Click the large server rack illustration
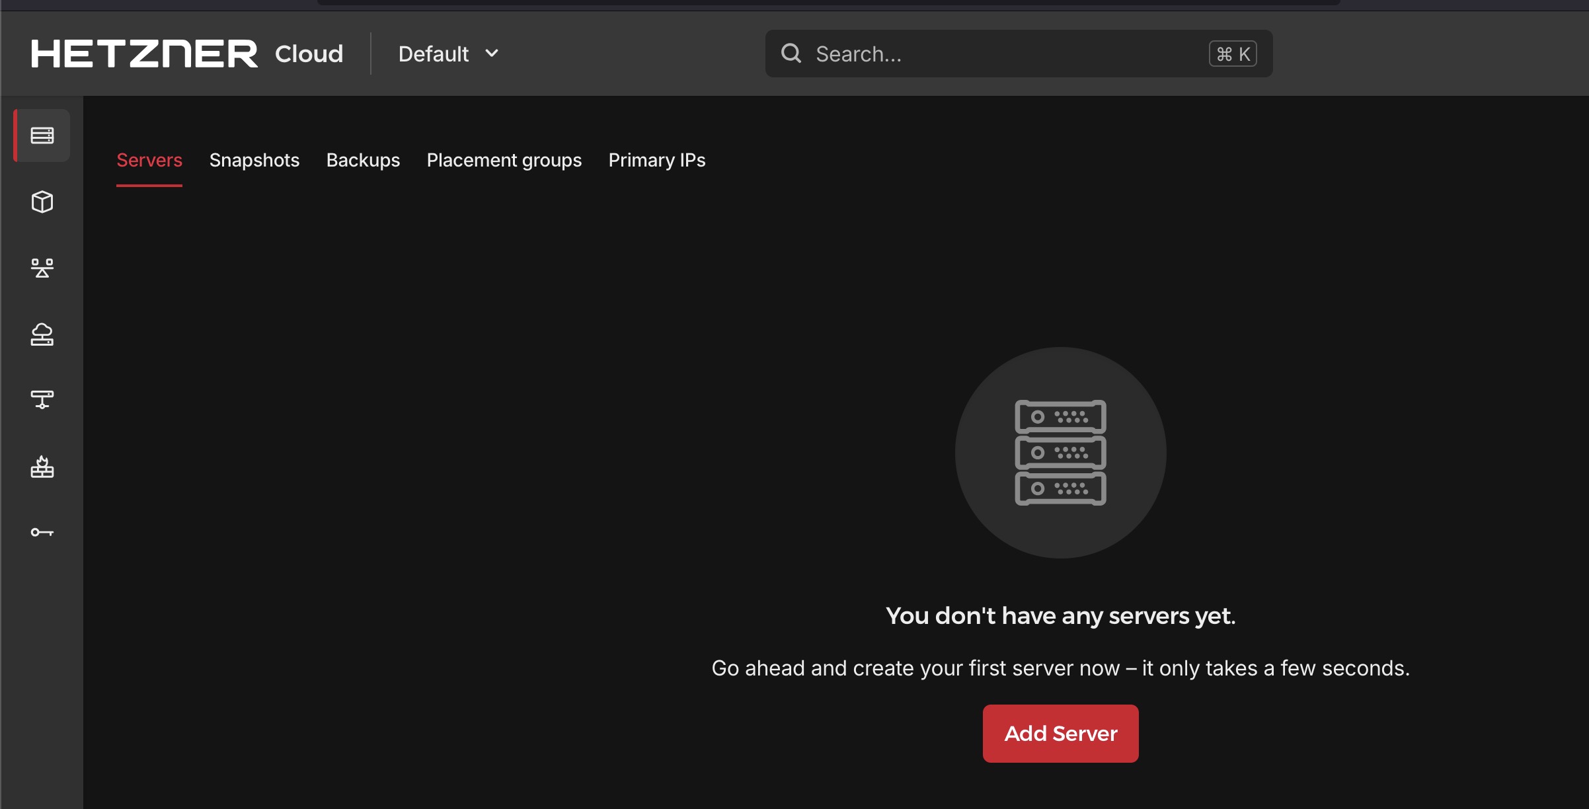This screenshot has width=1589, height=809. [x=1060, y=453]
